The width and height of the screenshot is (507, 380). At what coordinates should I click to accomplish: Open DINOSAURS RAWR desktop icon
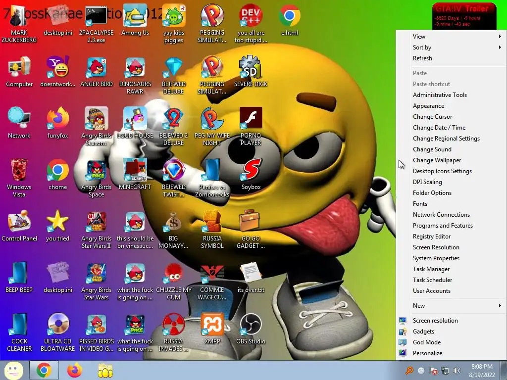click(135, 76)
